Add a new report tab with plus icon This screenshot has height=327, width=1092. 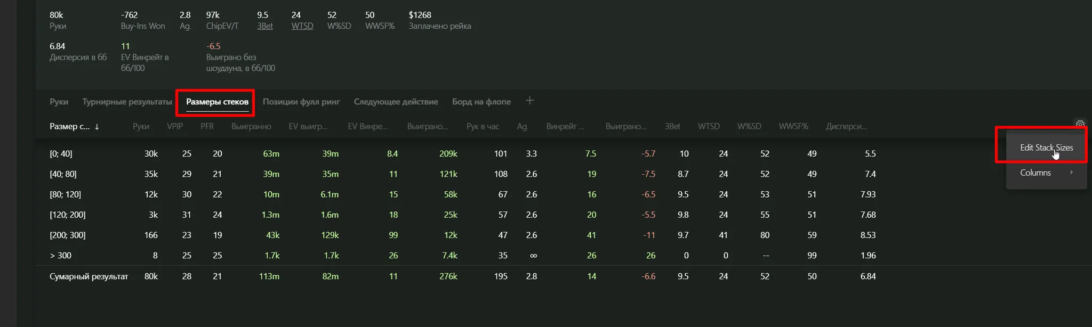tap(529, 101)
